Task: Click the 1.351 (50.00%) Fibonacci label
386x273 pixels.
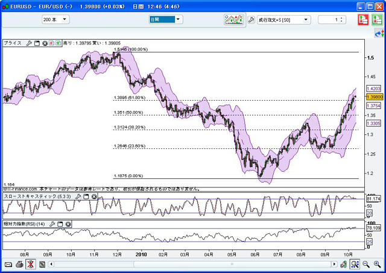Action: pyautogui.click(x=128, y=113)
